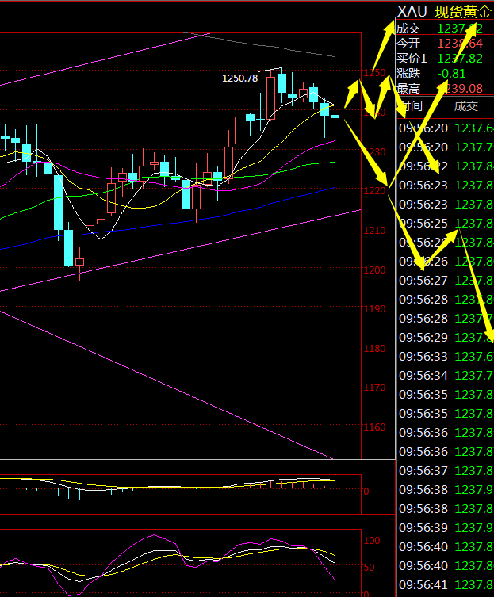Select the 1210 price axis label
The height and width of the screenshot is (597, 494).
click(x=374, y=231)
